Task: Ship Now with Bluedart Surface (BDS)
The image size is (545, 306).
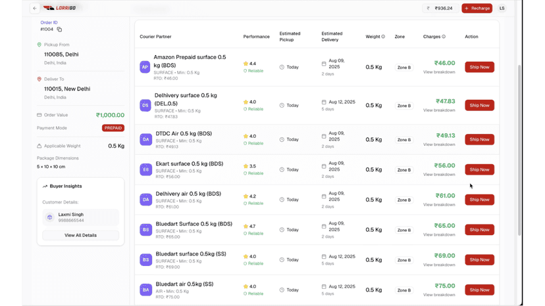Action: tap(479, 230)
